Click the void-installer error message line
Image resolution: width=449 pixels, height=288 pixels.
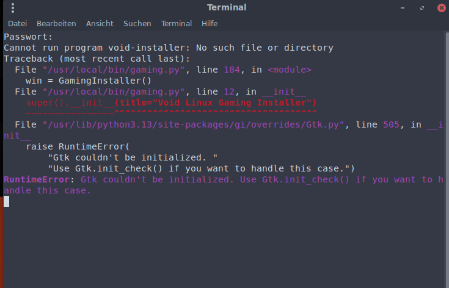pos(168,48)
